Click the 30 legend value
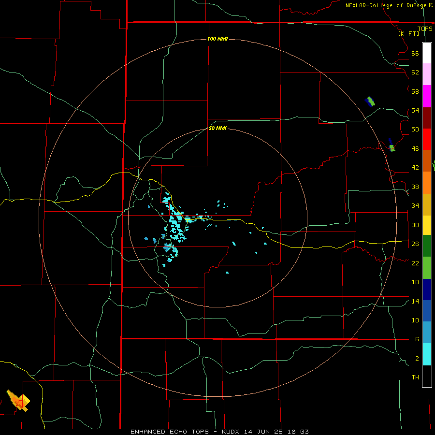The width and height of the screenshot is (435, 435). (x=415, y=225)
